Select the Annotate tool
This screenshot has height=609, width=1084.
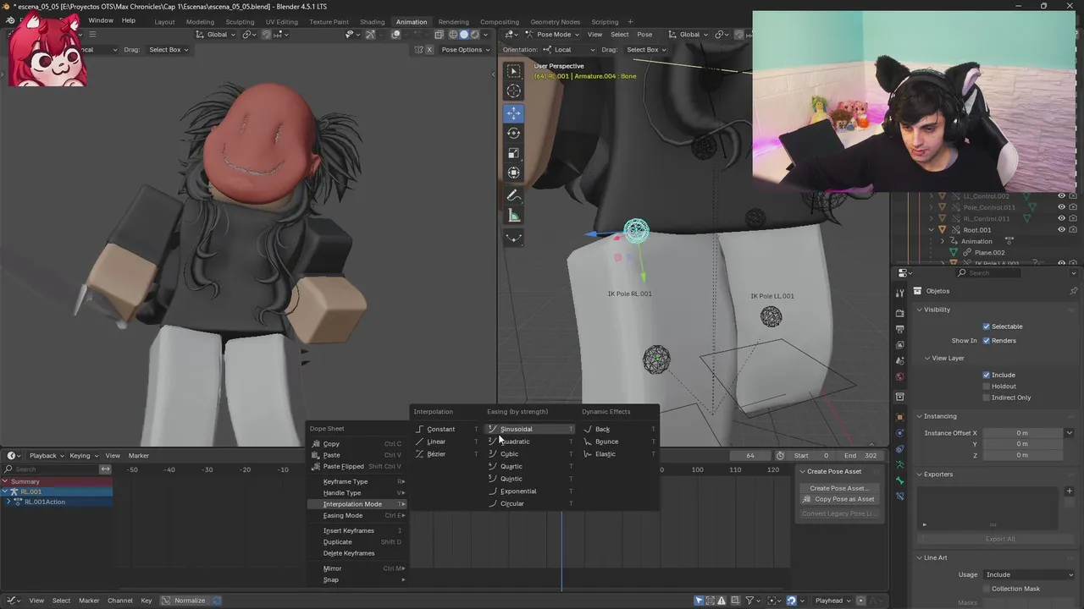click(x=513, y=195)
